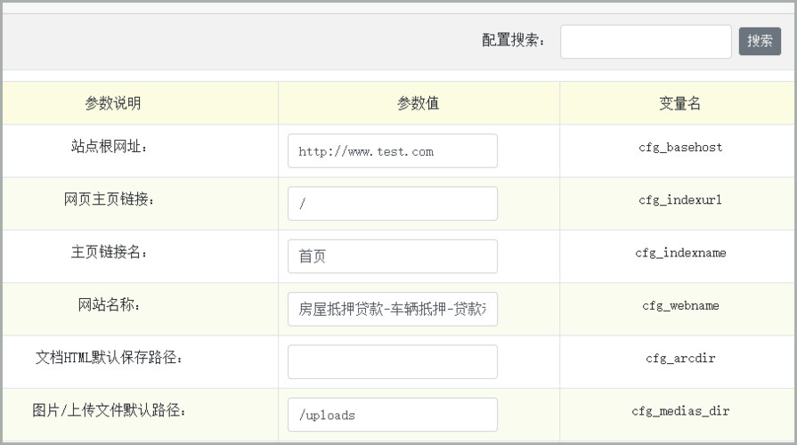The image size is (797, 445).
Task: Select the 图片/上传文件默认路径 label
Action: [x=110, y=410]
